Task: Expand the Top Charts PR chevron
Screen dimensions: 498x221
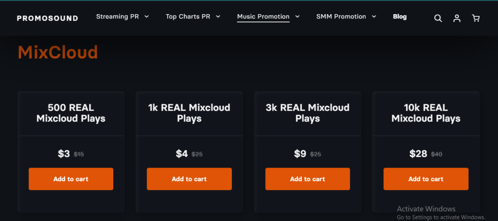Action: [218, 17]
